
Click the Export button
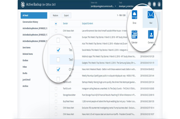point(66,15)
